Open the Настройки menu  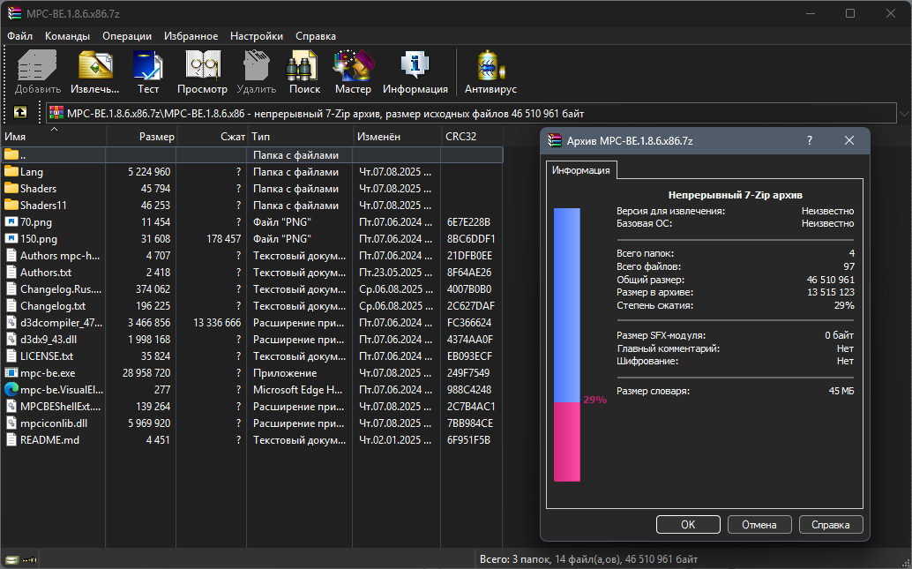click(257, 36)
